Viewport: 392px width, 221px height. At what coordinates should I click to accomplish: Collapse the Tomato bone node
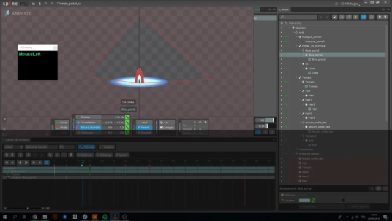click(296, 77)
